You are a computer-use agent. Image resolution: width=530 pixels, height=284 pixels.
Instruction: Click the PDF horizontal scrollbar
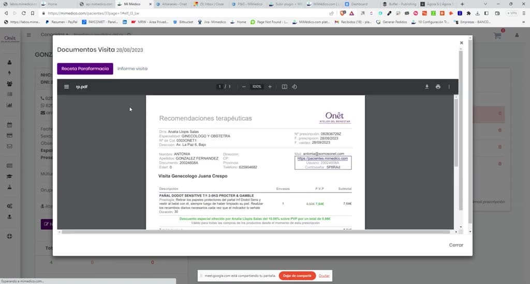click(x=256, y=232)
